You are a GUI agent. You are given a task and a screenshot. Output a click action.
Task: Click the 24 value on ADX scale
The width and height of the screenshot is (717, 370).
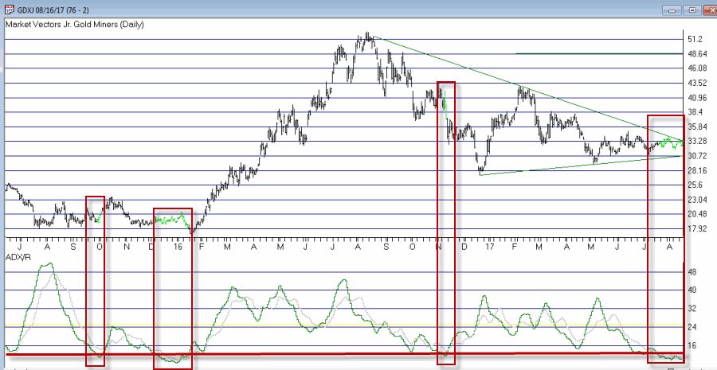[692, 327]
